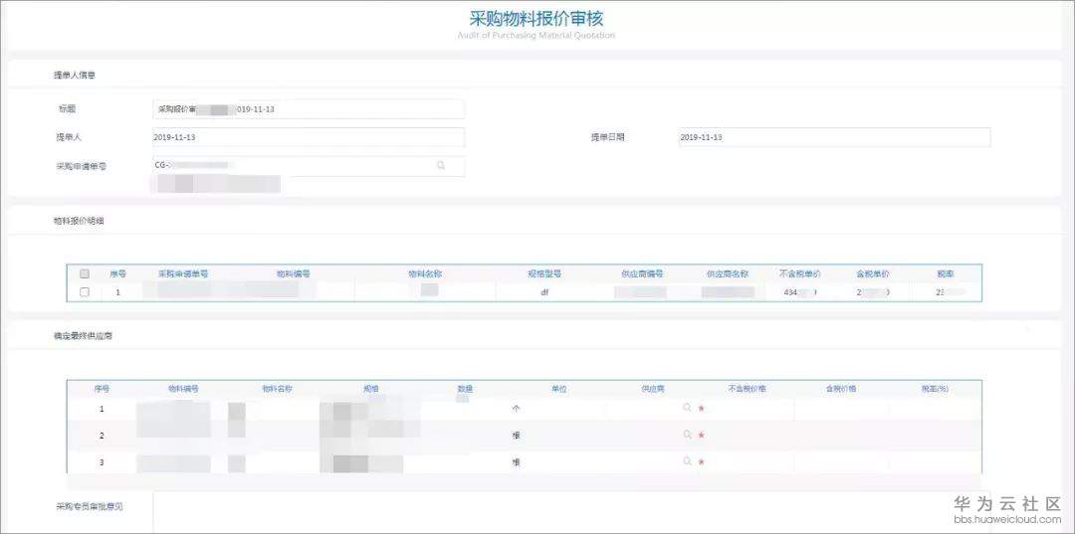Image resolution: width=1075 pixels, height=534 pixels.
Task: Focus the 提单人 input field
Action: 309,137
